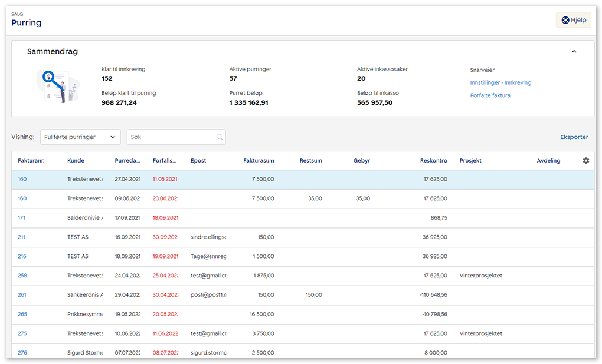Open invoice number 211
This screenshot has width=602, height=364.
click(x=22, y=237)
